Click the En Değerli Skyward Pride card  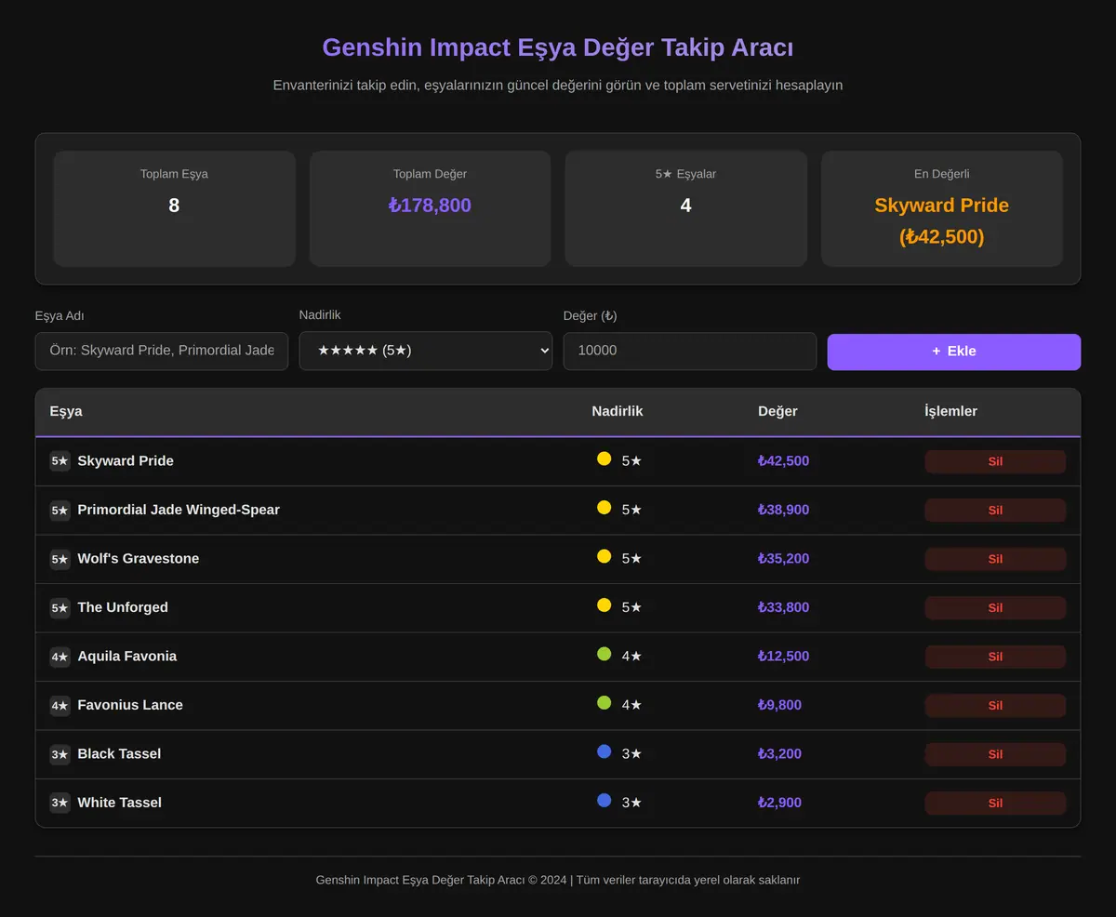[x=941, y=209]
